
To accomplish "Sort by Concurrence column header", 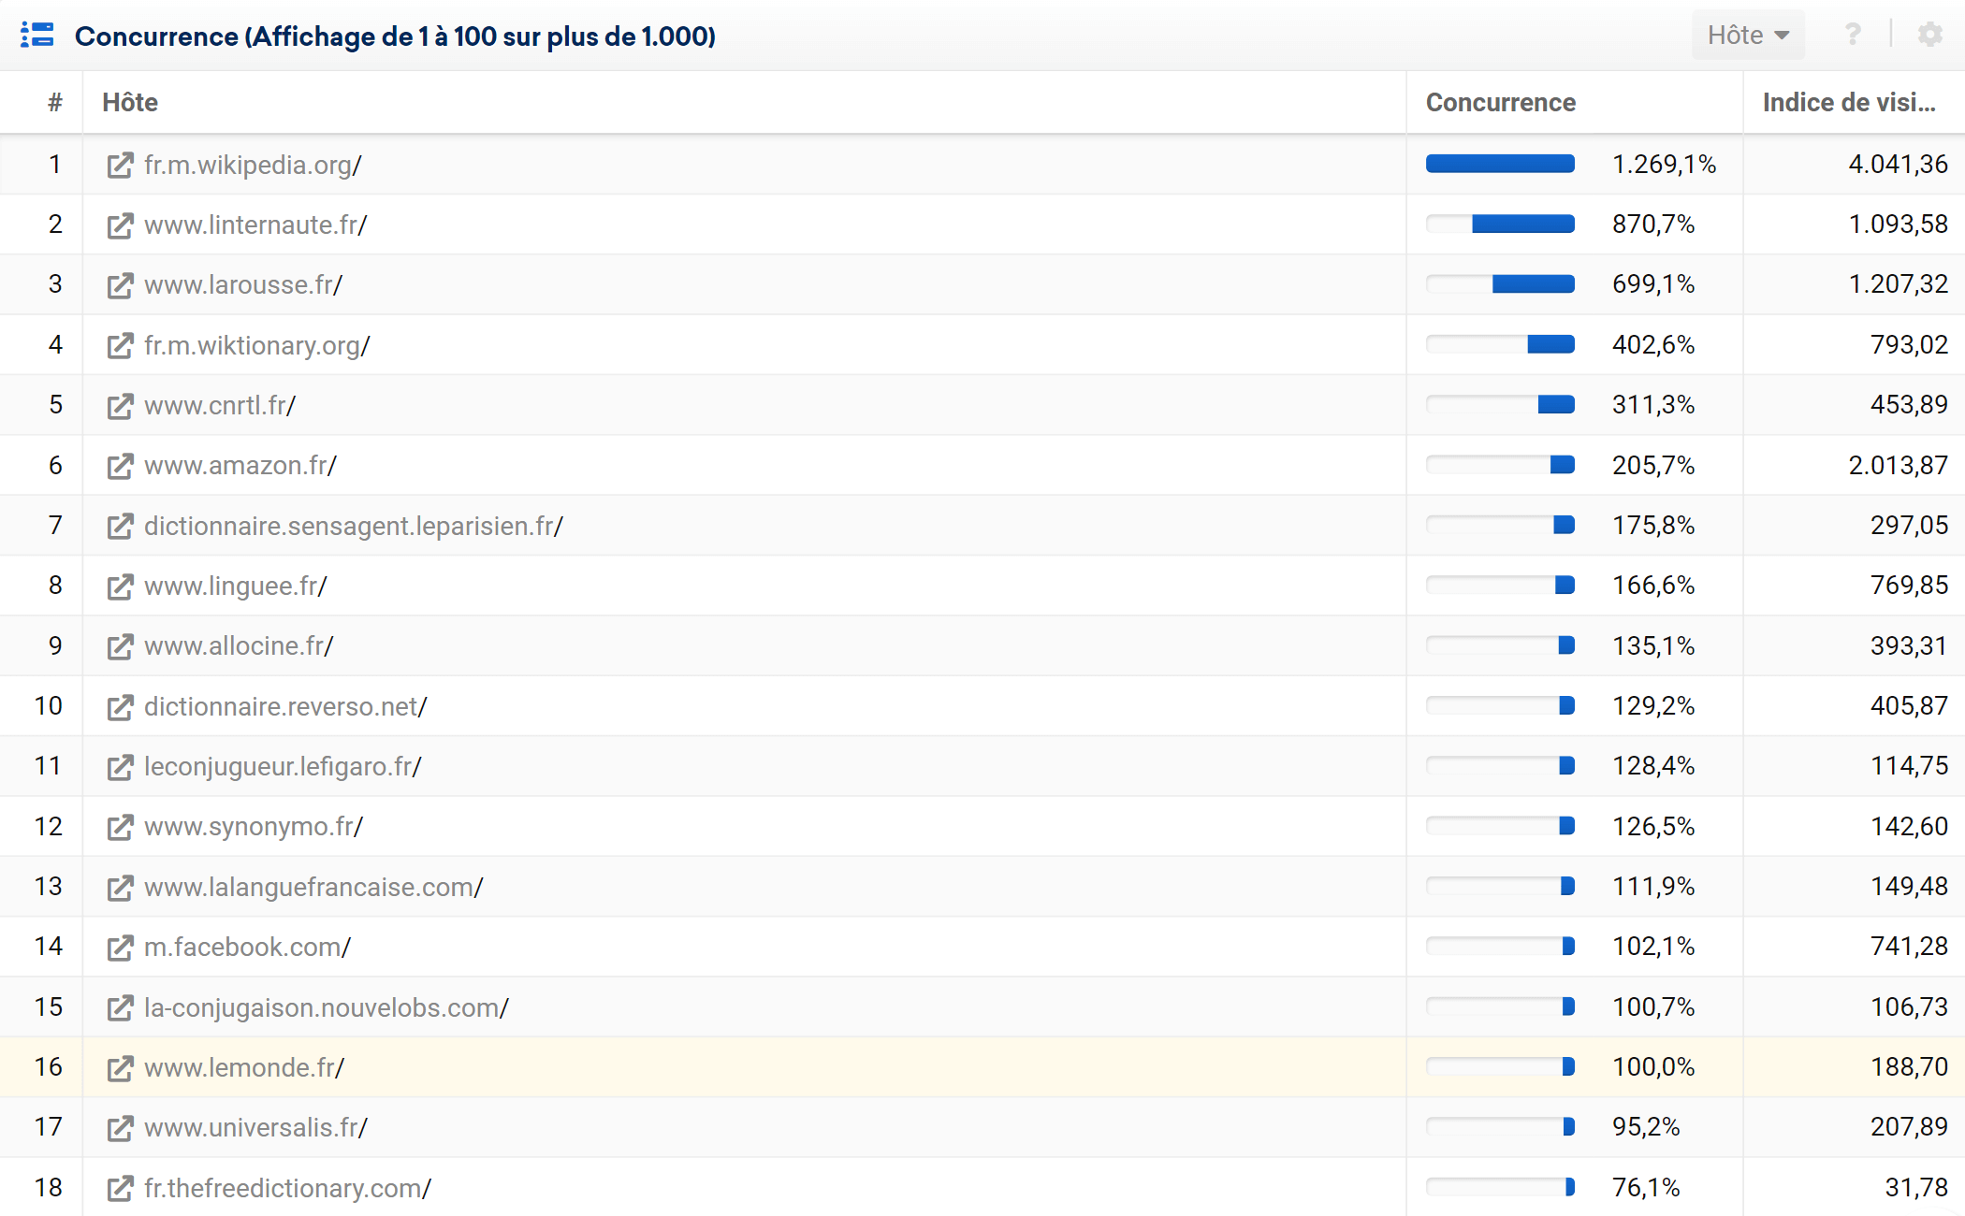I will click(x=1500, y=102).
